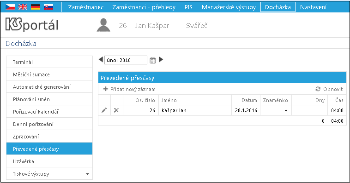Screen dimensions: 350x183
Task: Click the date cell 28.1.2016
Action: (x=246, y=110)
